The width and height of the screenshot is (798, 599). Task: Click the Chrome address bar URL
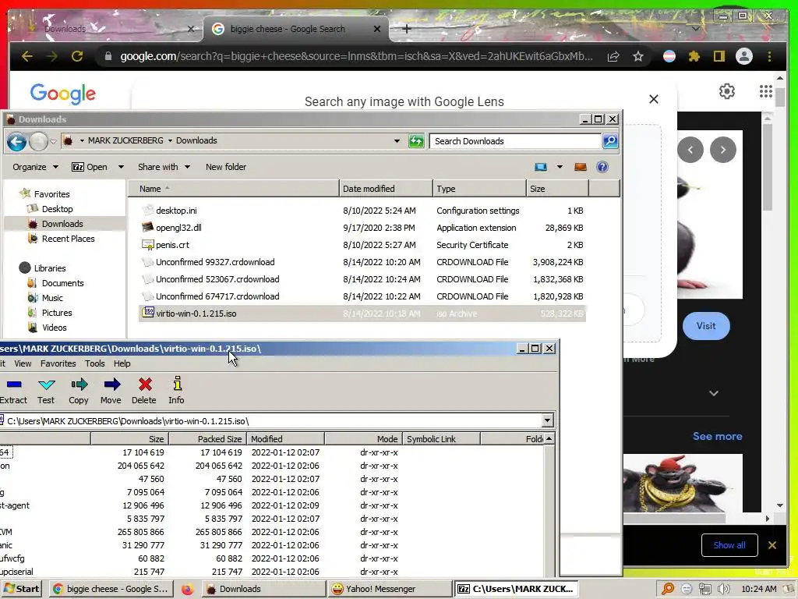point(356,56)
